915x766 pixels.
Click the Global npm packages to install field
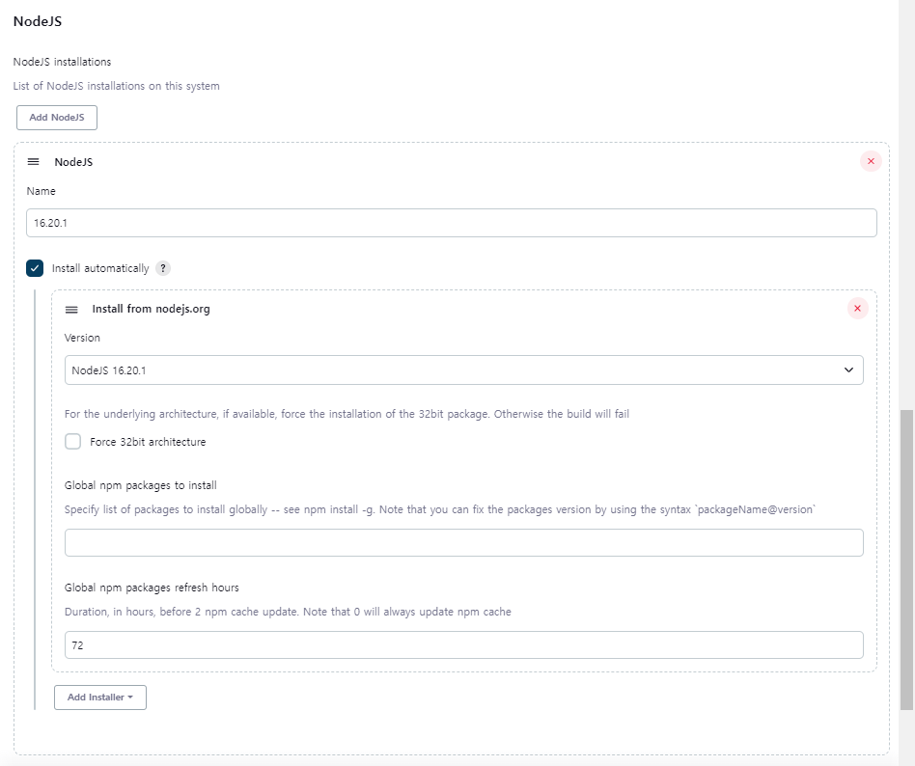click(x=464, y=542)
